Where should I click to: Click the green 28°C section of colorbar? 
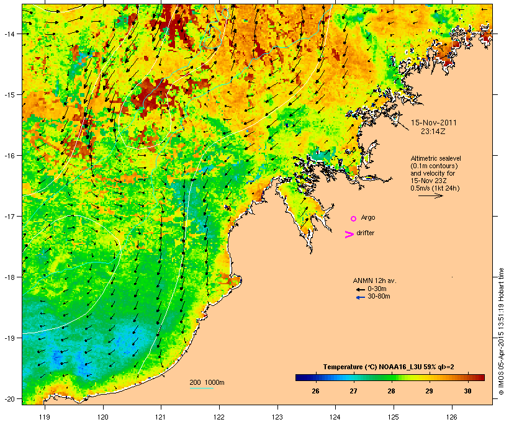[391, 377]
